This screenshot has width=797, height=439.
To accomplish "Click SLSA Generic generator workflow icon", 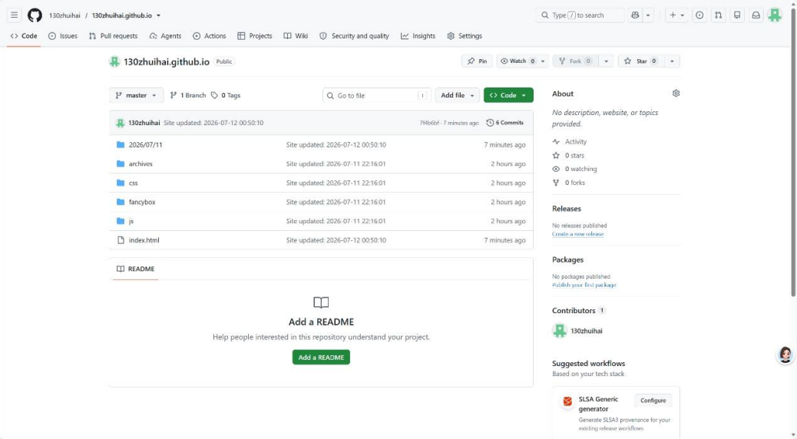I will coord(567,401).
